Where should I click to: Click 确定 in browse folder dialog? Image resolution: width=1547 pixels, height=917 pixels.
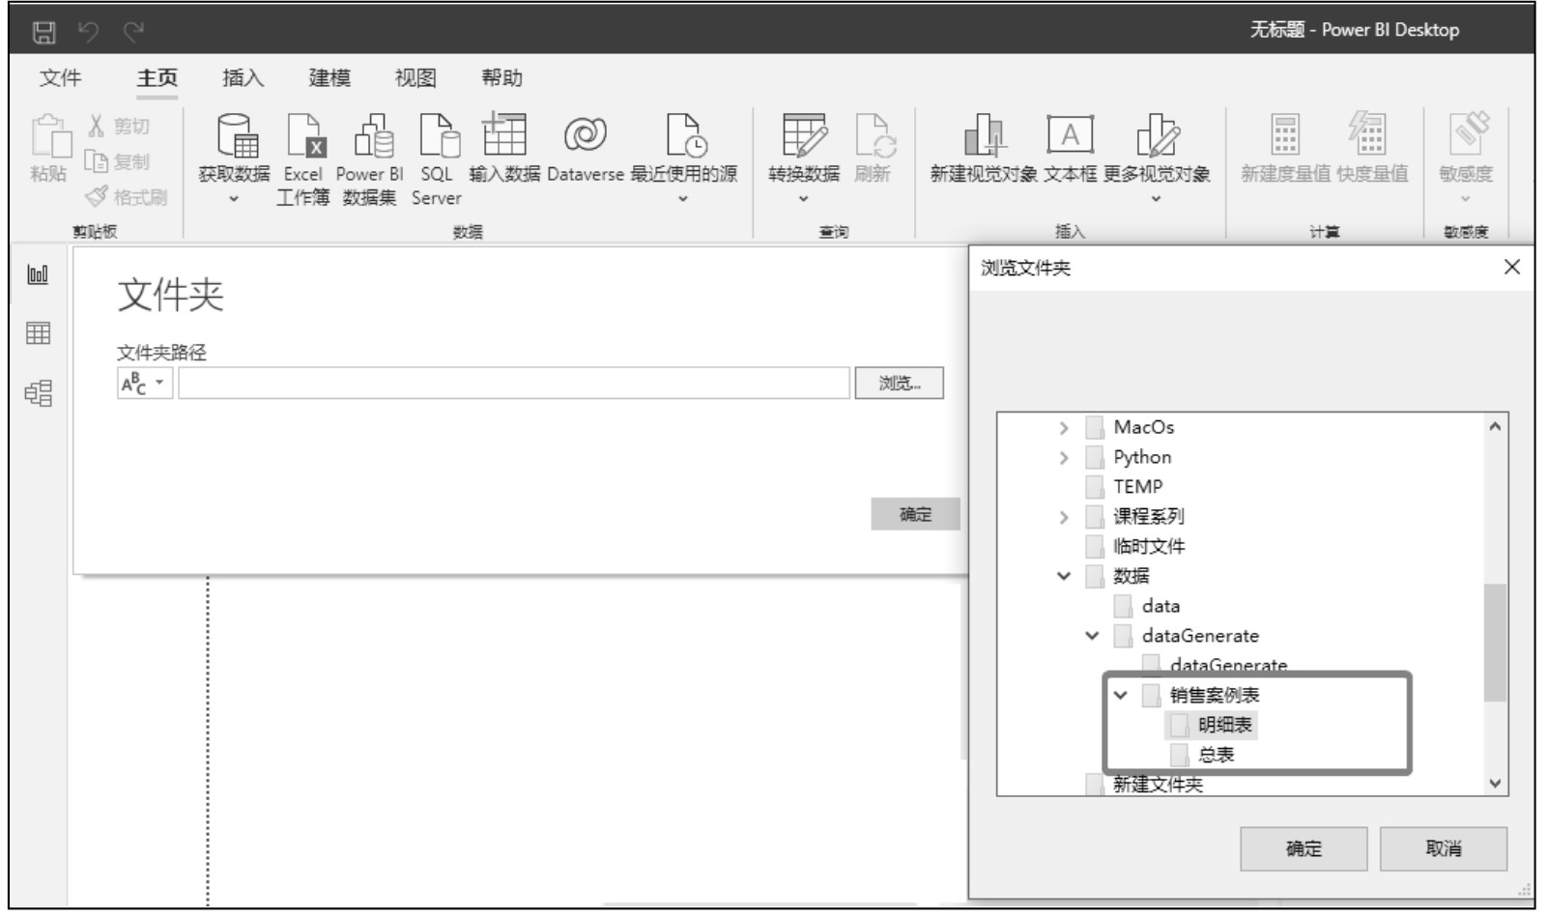point(1303,849)
